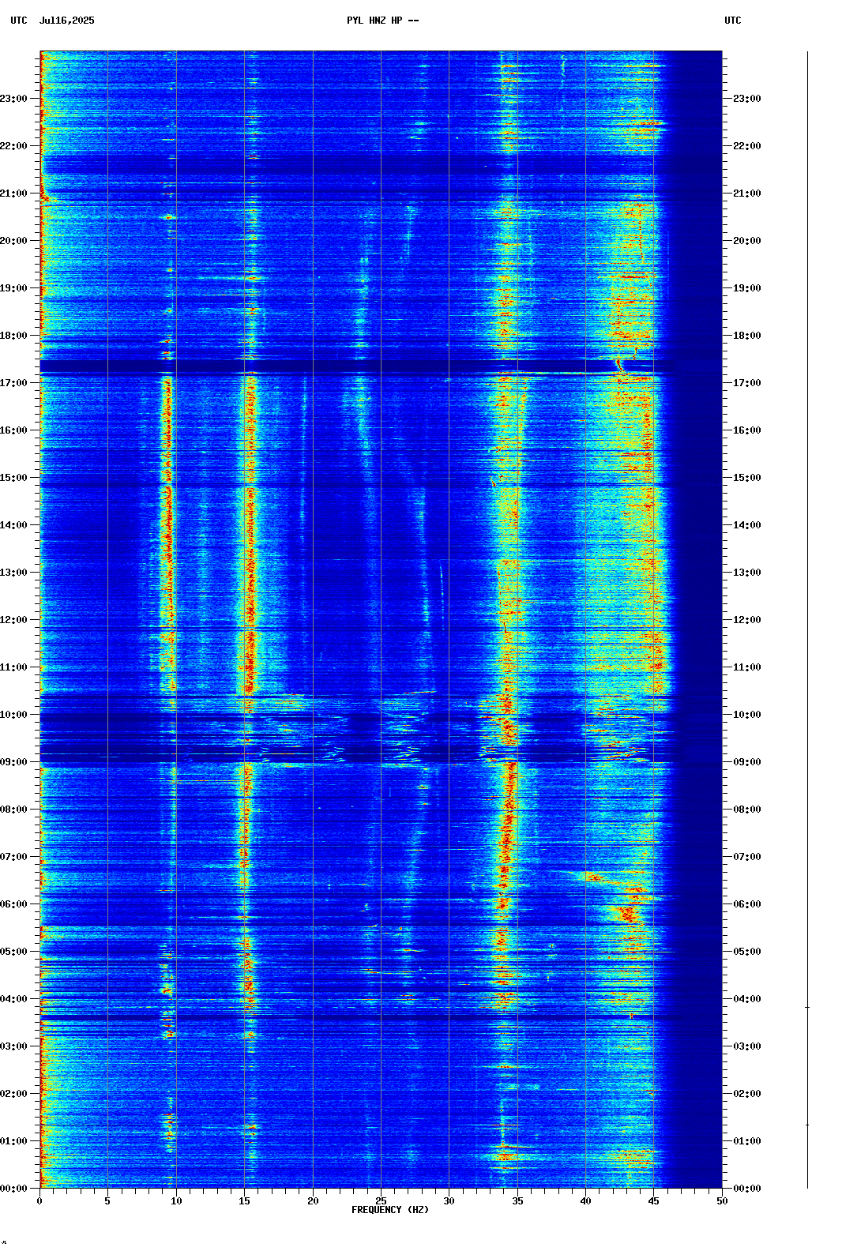Image resolution: width=842 pixels, height=1251 pixels.
Task: Select the right-axis 11:00 time label
Action: coord(747,667)
